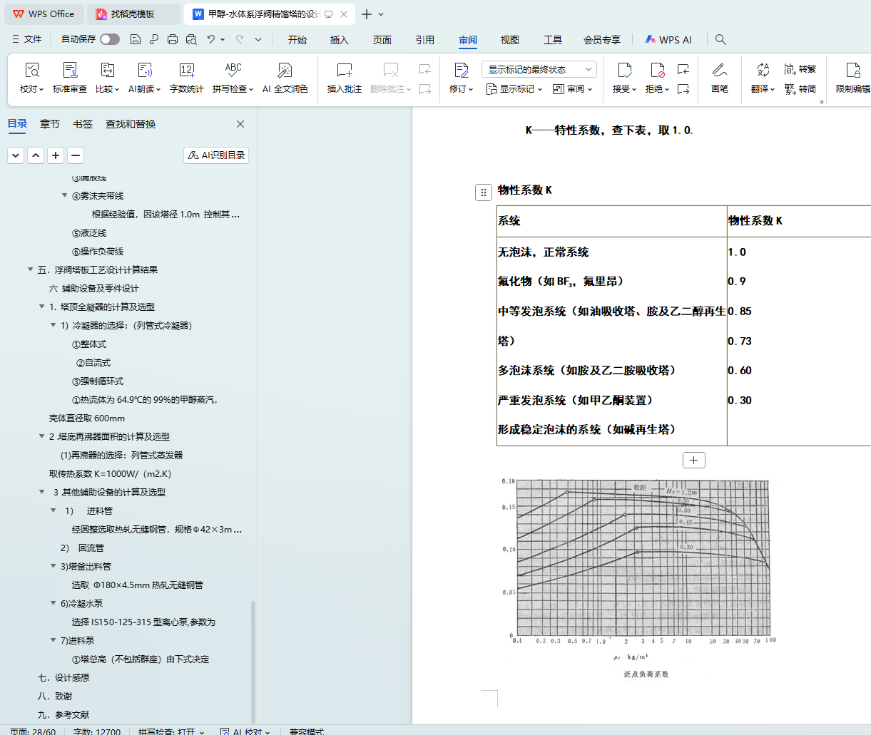Click the add row plus button below table
The width and height of the screenshot is (871, 735).
pos(693,460)
